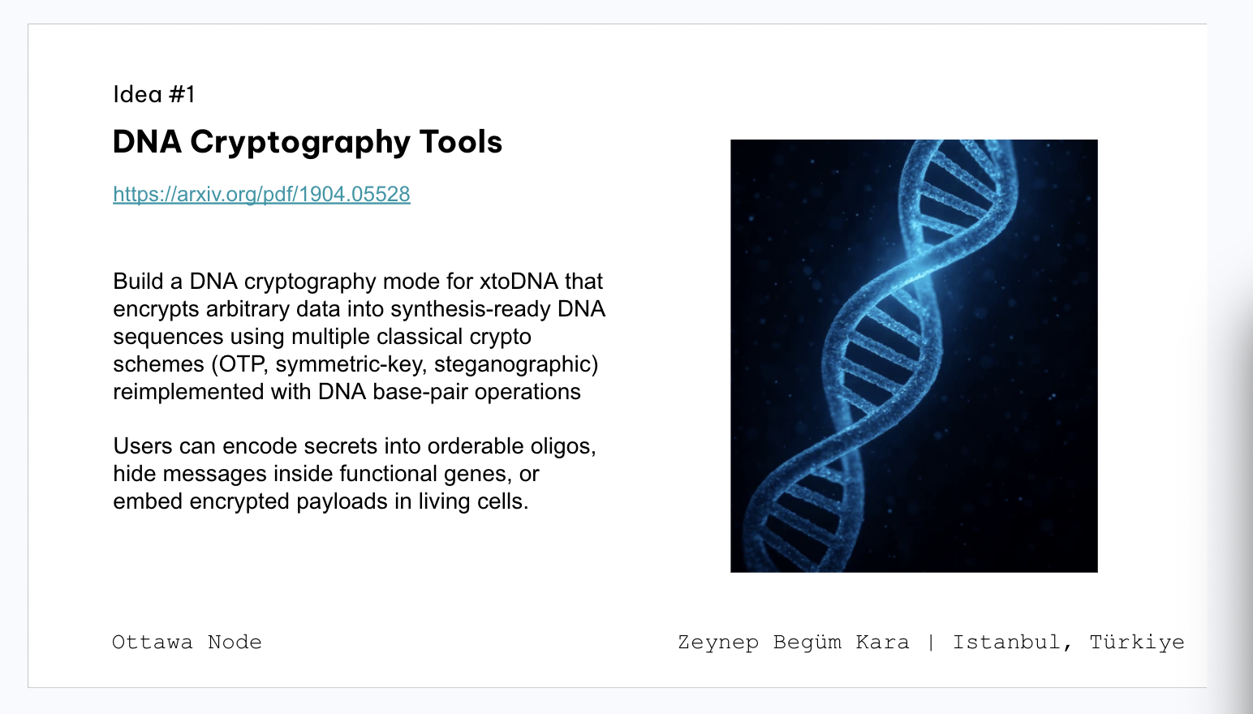Click the word "Cryptography" in the title
The width and height of the screenshot is (1253, 714).
pyautogui.click(x=299, y=143)
